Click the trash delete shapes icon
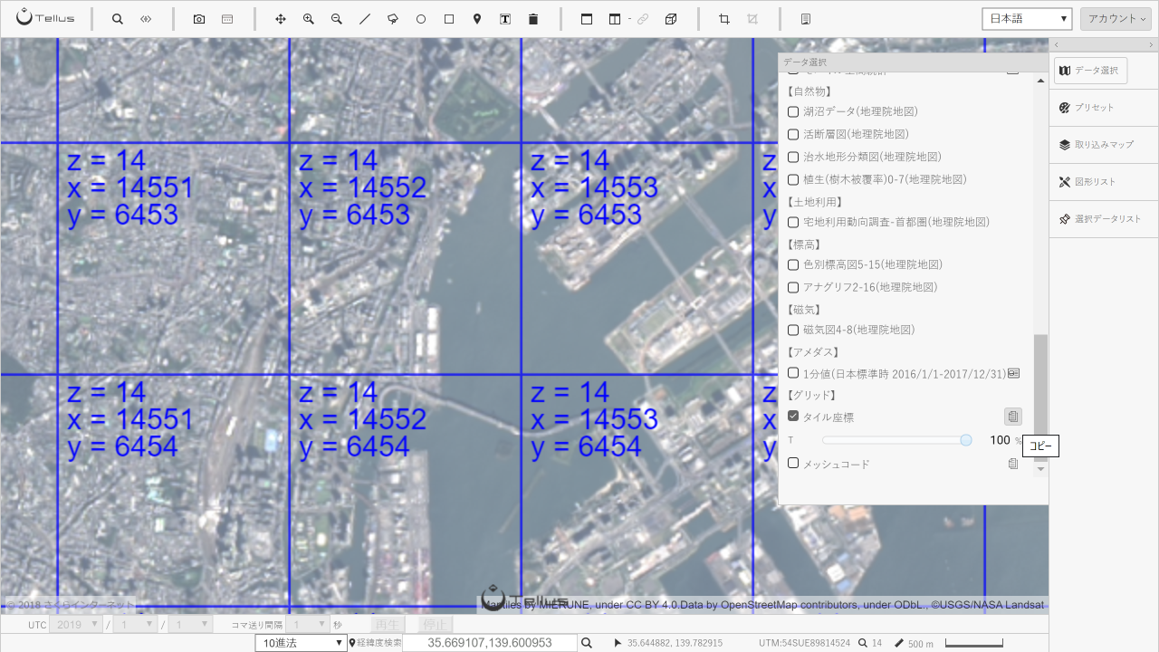 pos(533,19)
